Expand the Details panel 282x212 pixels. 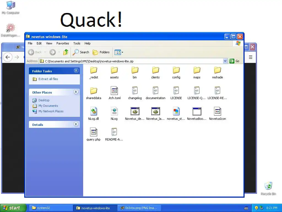click(76, 124)
